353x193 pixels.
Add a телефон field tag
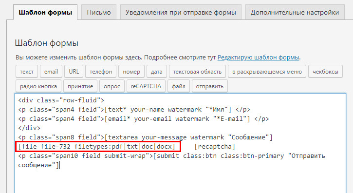click(x=101, y=72)
